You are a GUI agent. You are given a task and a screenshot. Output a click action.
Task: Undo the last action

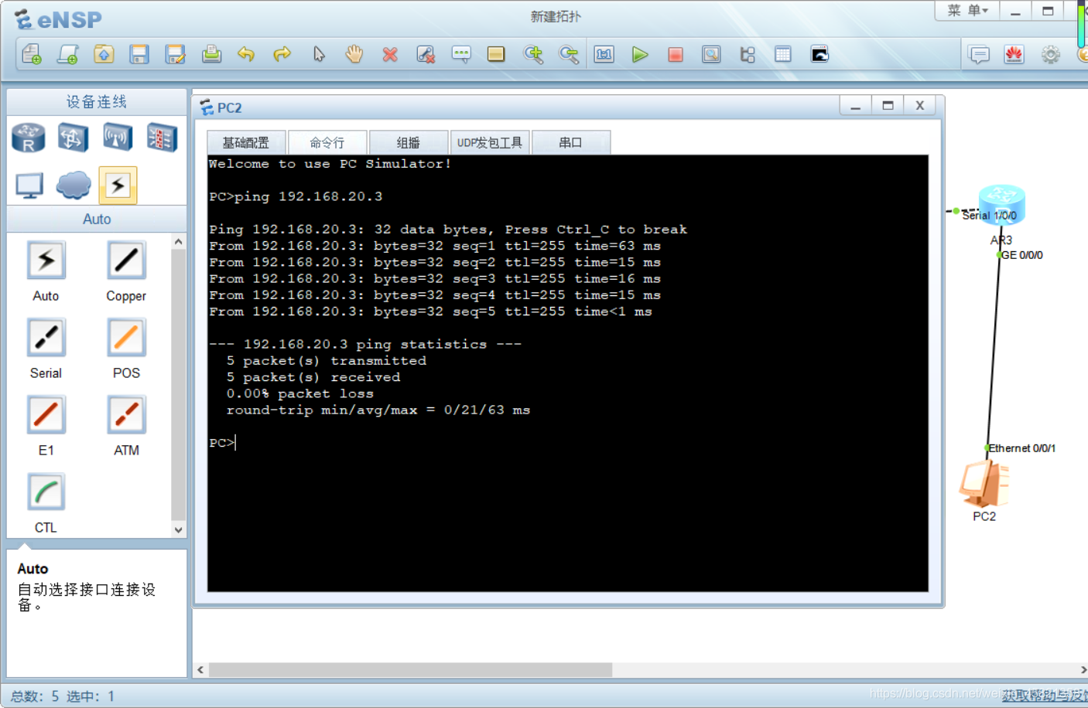point(246,54)
